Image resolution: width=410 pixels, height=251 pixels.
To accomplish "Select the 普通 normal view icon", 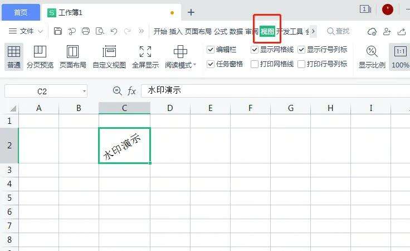I will [x=14, y=57].
